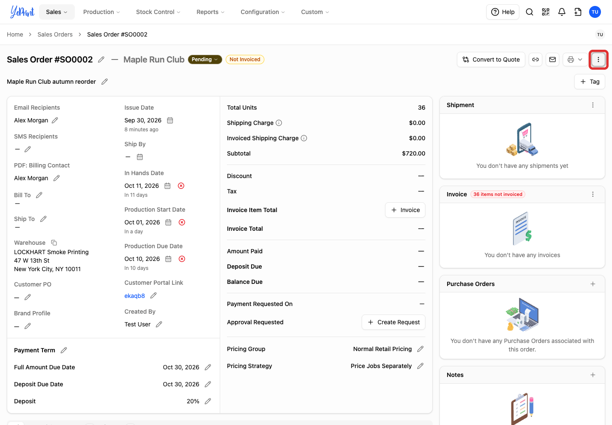Open Invoice panel options menu

tap(593, 194)
